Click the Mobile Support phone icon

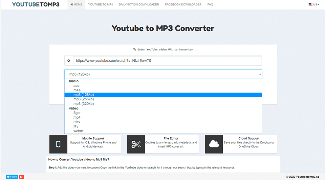(58, 144)
